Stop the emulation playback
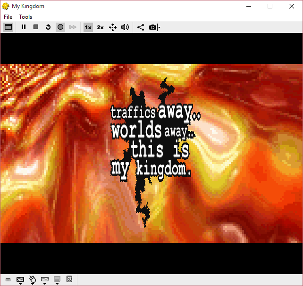Screen dimensions: 303x286 pos(36,27)
